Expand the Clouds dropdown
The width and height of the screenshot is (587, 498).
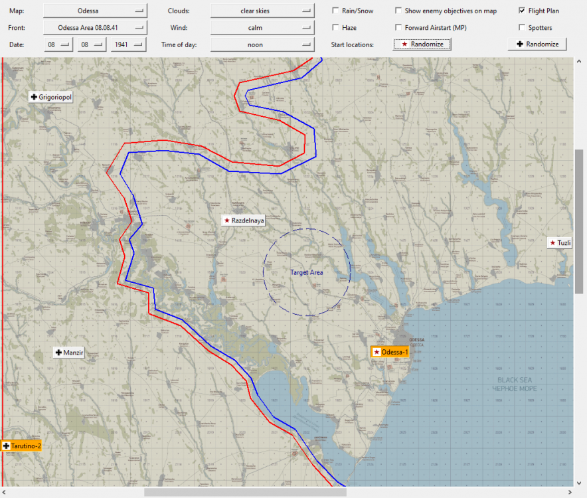coord(262,11)
